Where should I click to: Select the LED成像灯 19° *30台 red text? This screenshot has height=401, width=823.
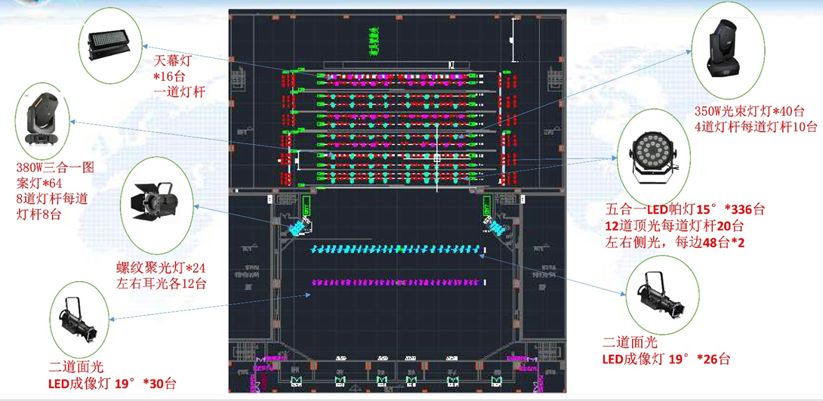[112, 383]
